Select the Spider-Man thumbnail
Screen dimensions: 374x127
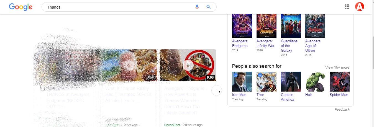[x=340, y=82]
